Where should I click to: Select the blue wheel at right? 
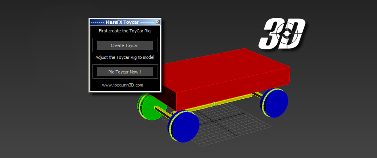[274, 103]
